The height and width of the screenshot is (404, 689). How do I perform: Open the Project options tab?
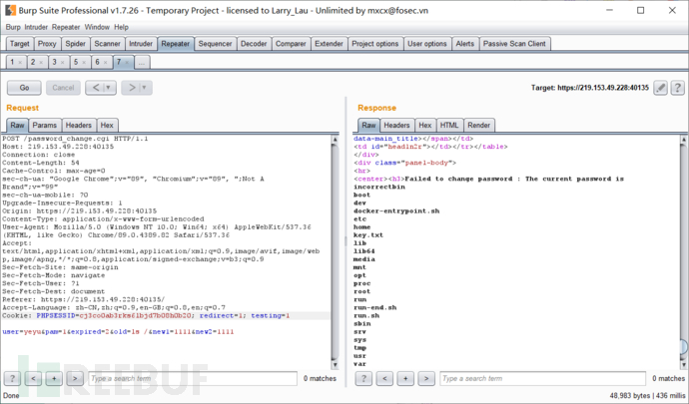click(x=375, y=44)
